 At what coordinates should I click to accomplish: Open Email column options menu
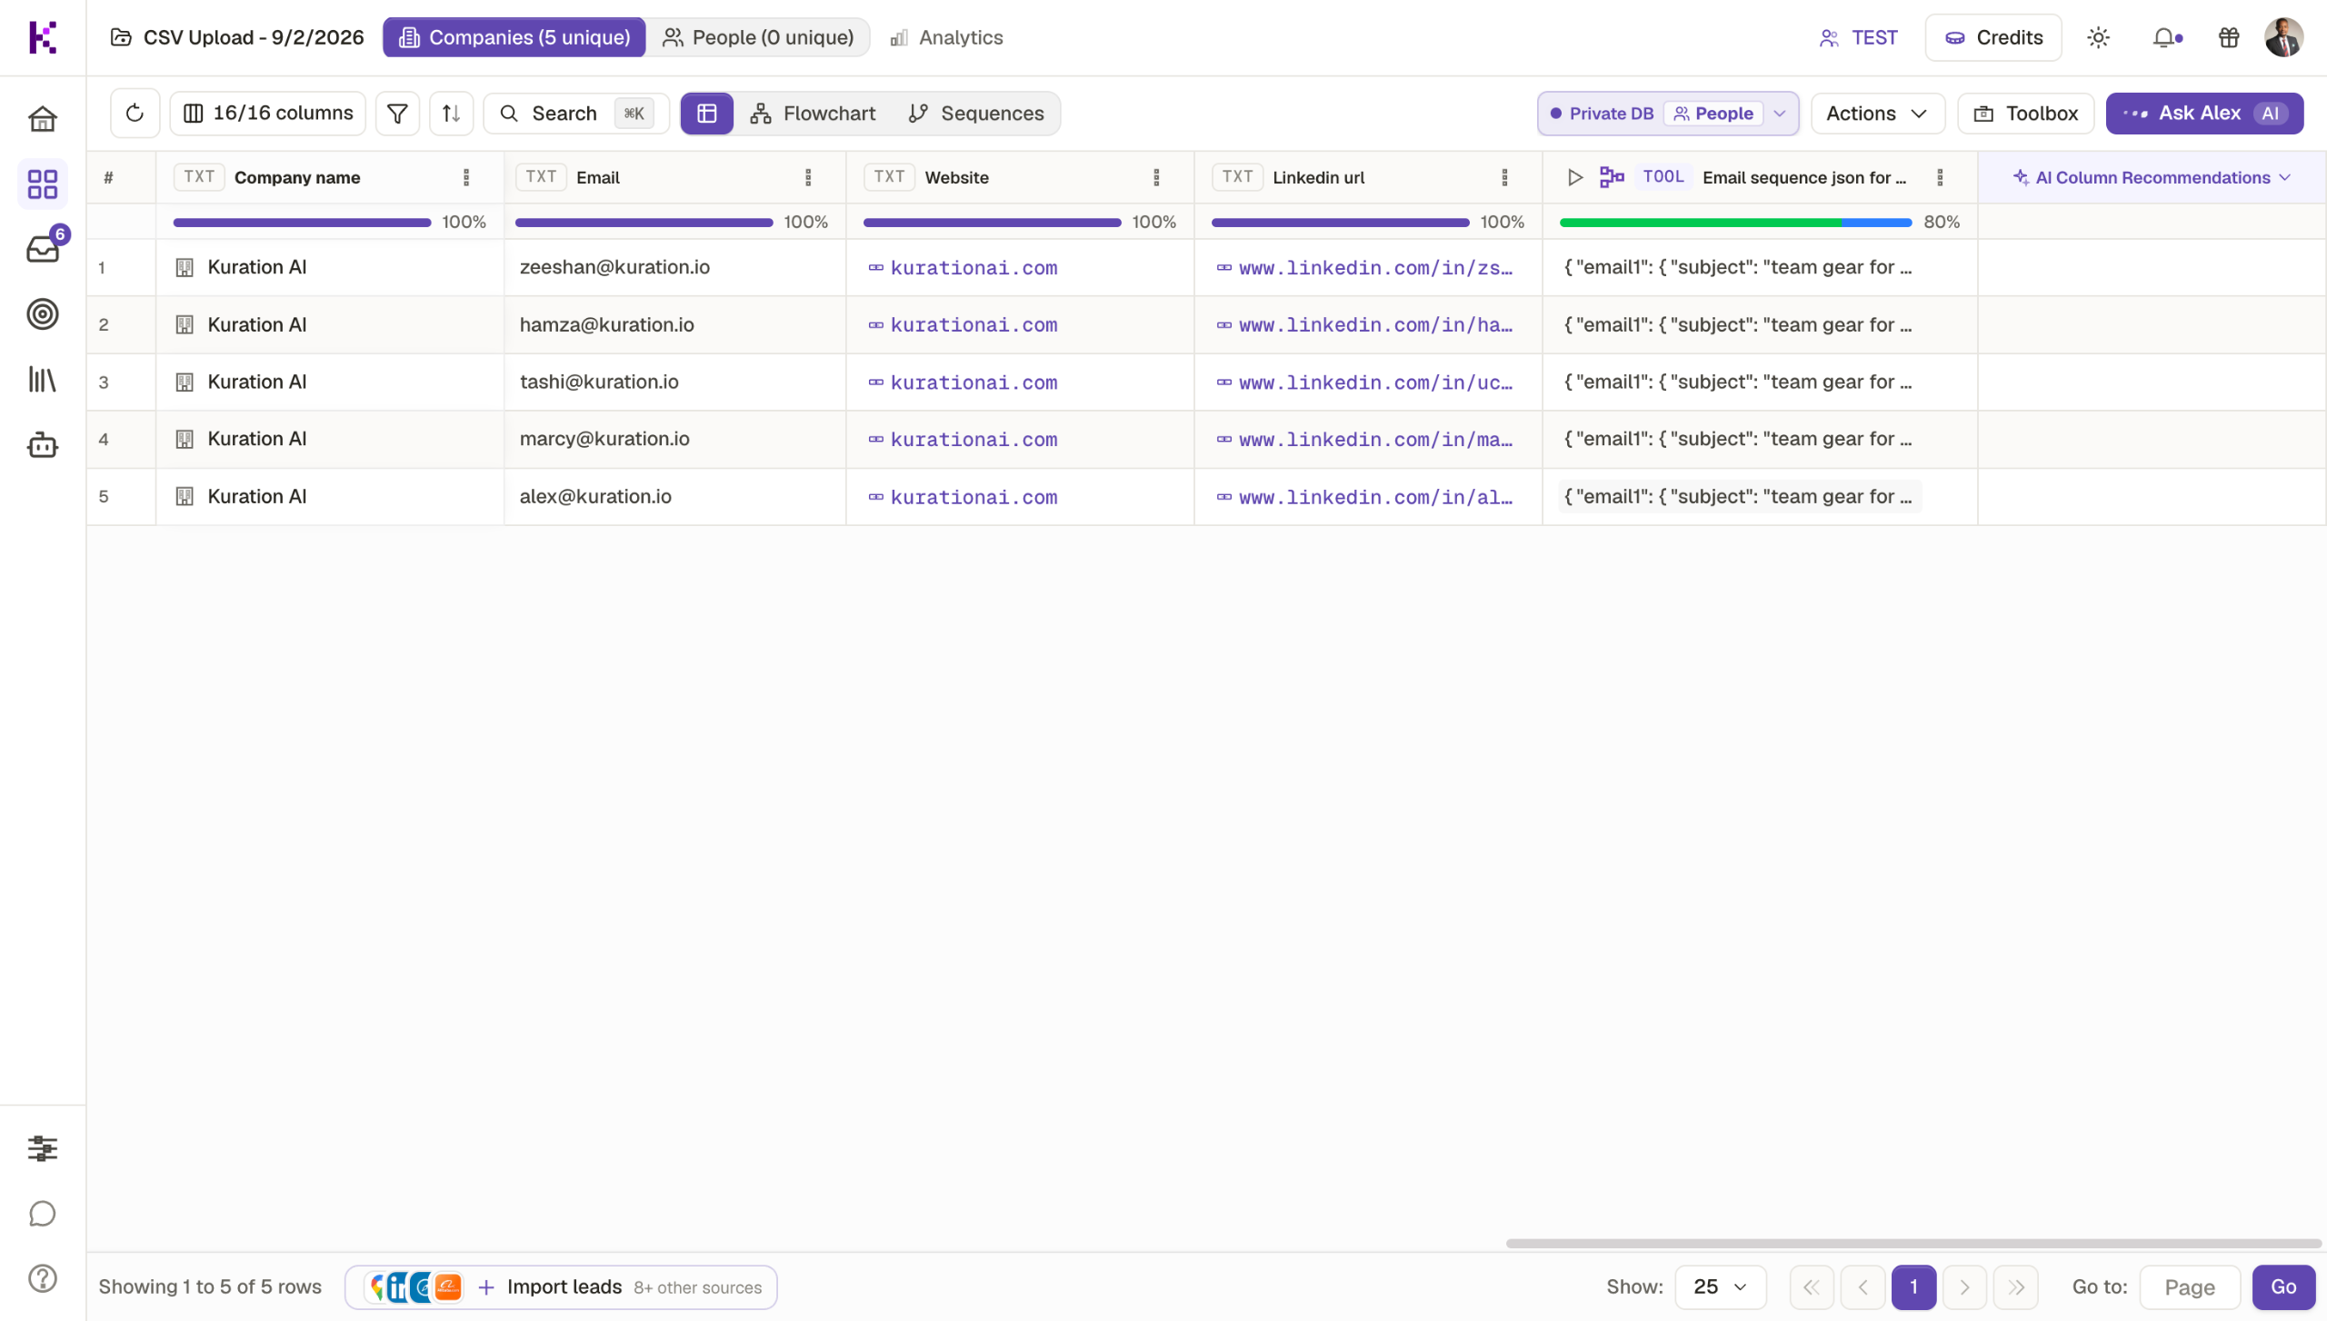click(808, 177)
